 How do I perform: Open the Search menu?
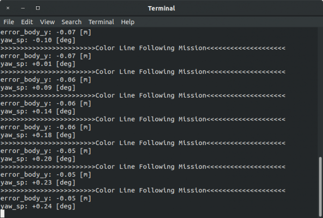(71, 22)
